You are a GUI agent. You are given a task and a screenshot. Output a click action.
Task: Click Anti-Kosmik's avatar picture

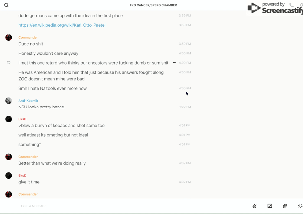tap(9, 101)
